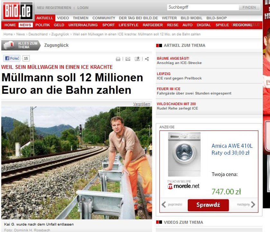Click the Sprawdź ad button
Viewport: 270px width, 232px height.
pyautogui.click(x=208, y=205)
